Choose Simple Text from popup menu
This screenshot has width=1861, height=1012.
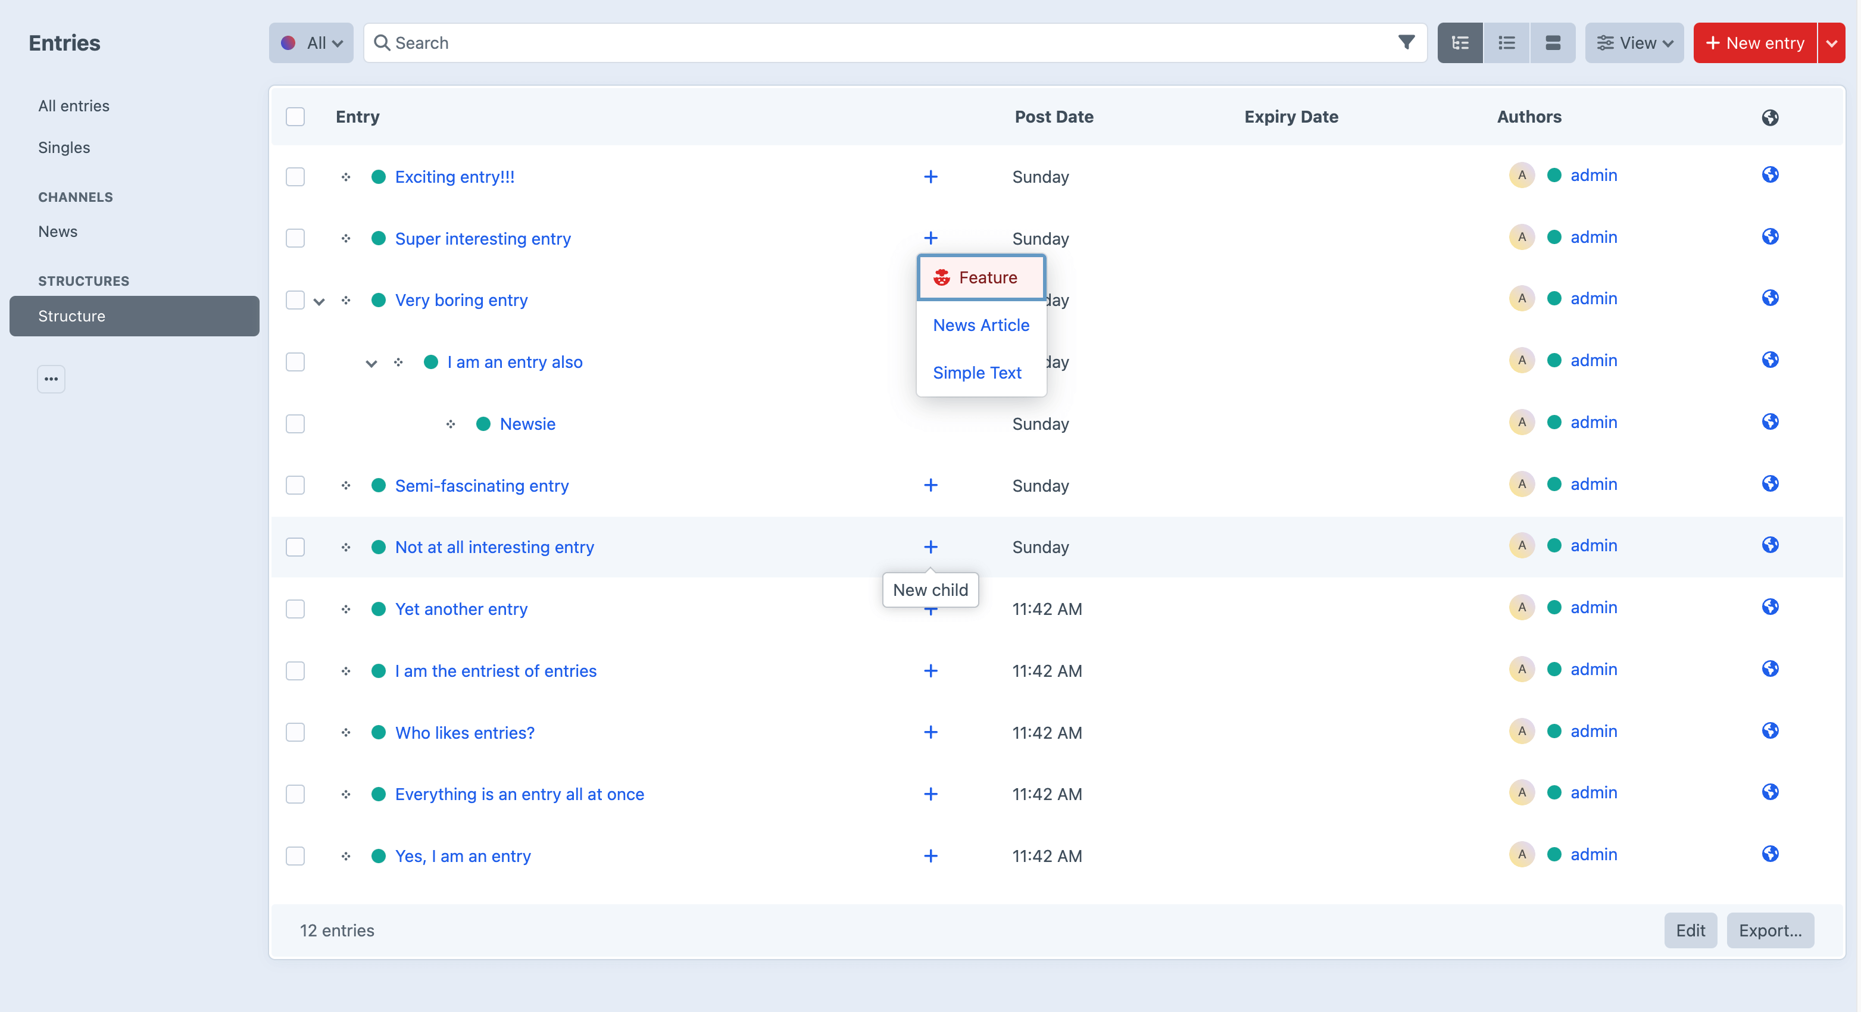(977, 373)
